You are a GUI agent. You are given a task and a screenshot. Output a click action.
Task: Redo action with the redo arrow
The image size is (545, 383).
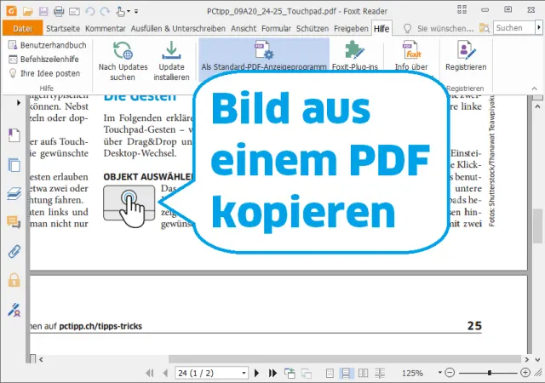point(105,11)
